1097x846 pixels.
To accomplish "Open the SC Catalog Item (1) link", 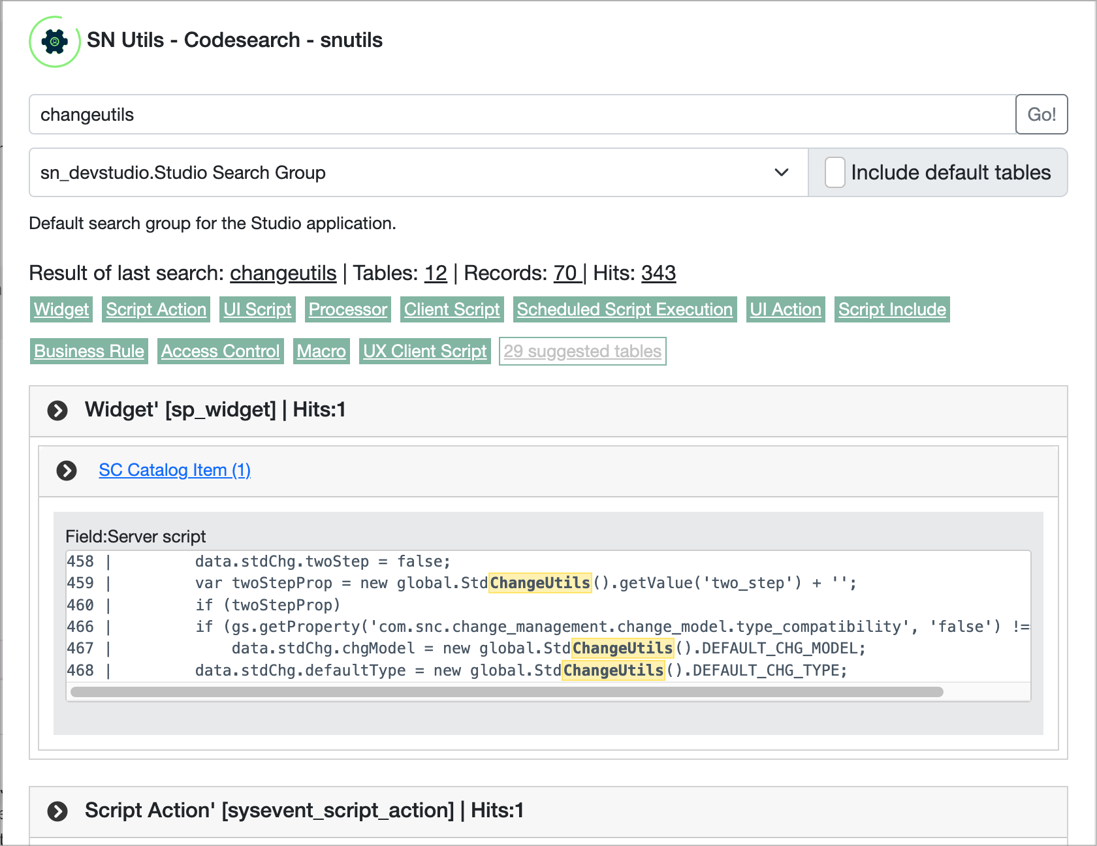I will (174, 470).
